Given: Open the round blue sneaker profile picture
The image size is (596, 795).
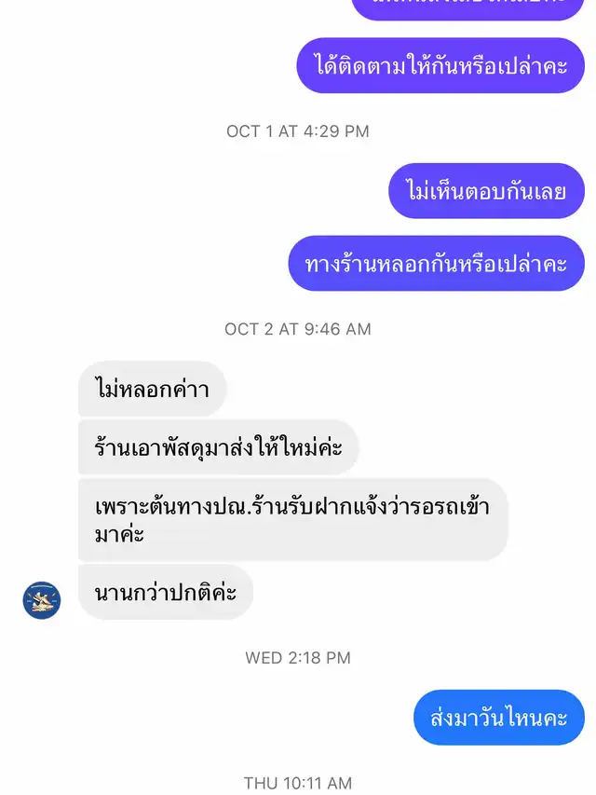Looking at the screenshot, I should [x=42, y=600].
